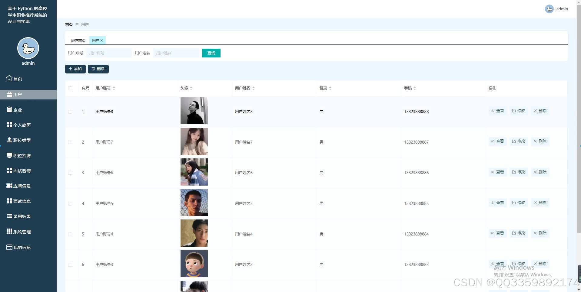Sort the table by 用户账号 column
The height and width of the screenshot is (292, 581).
(x=114, y=88)
